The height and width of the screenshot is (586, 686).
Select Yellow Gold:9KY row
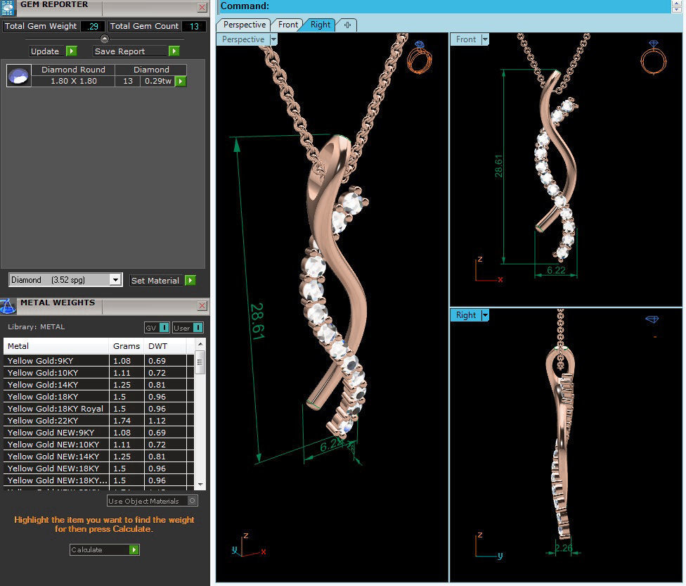pyautogui.click(x=98, y=360)
